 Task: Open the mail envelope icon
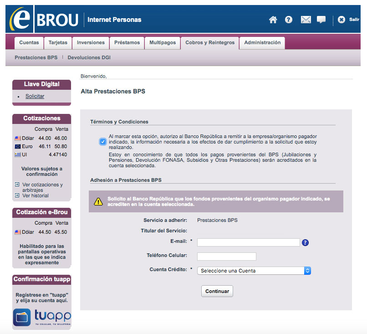pos(306,20)
